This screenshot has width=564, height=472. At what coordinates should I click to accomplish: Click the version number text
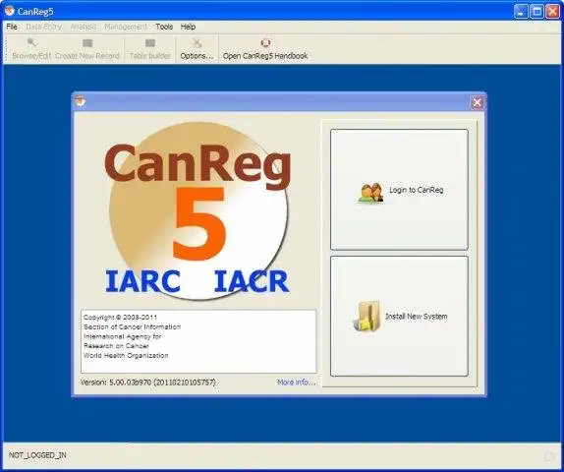[147, 383]
